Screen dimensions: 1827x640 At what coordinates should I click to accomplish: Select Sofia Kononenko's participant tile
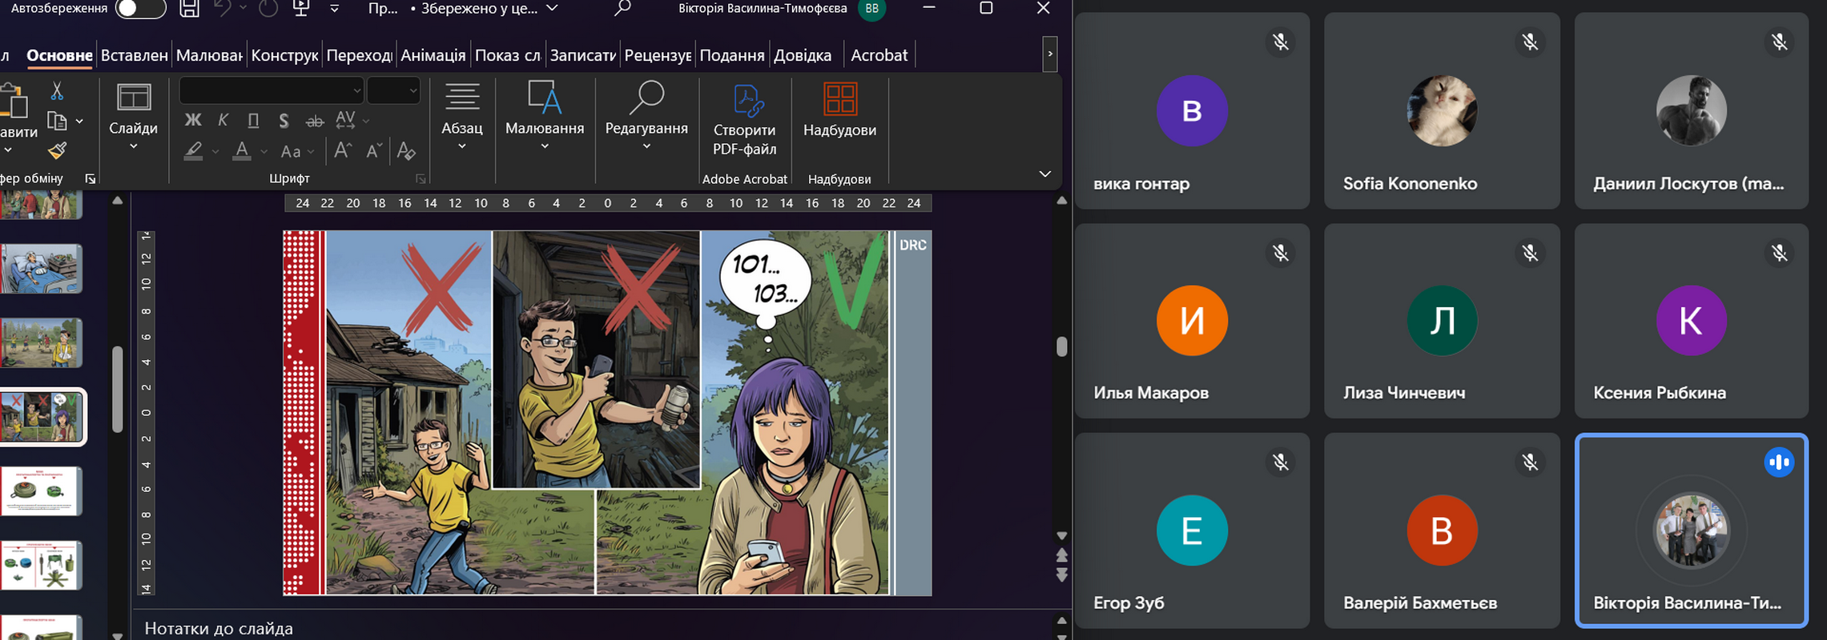pos(1441,111)
